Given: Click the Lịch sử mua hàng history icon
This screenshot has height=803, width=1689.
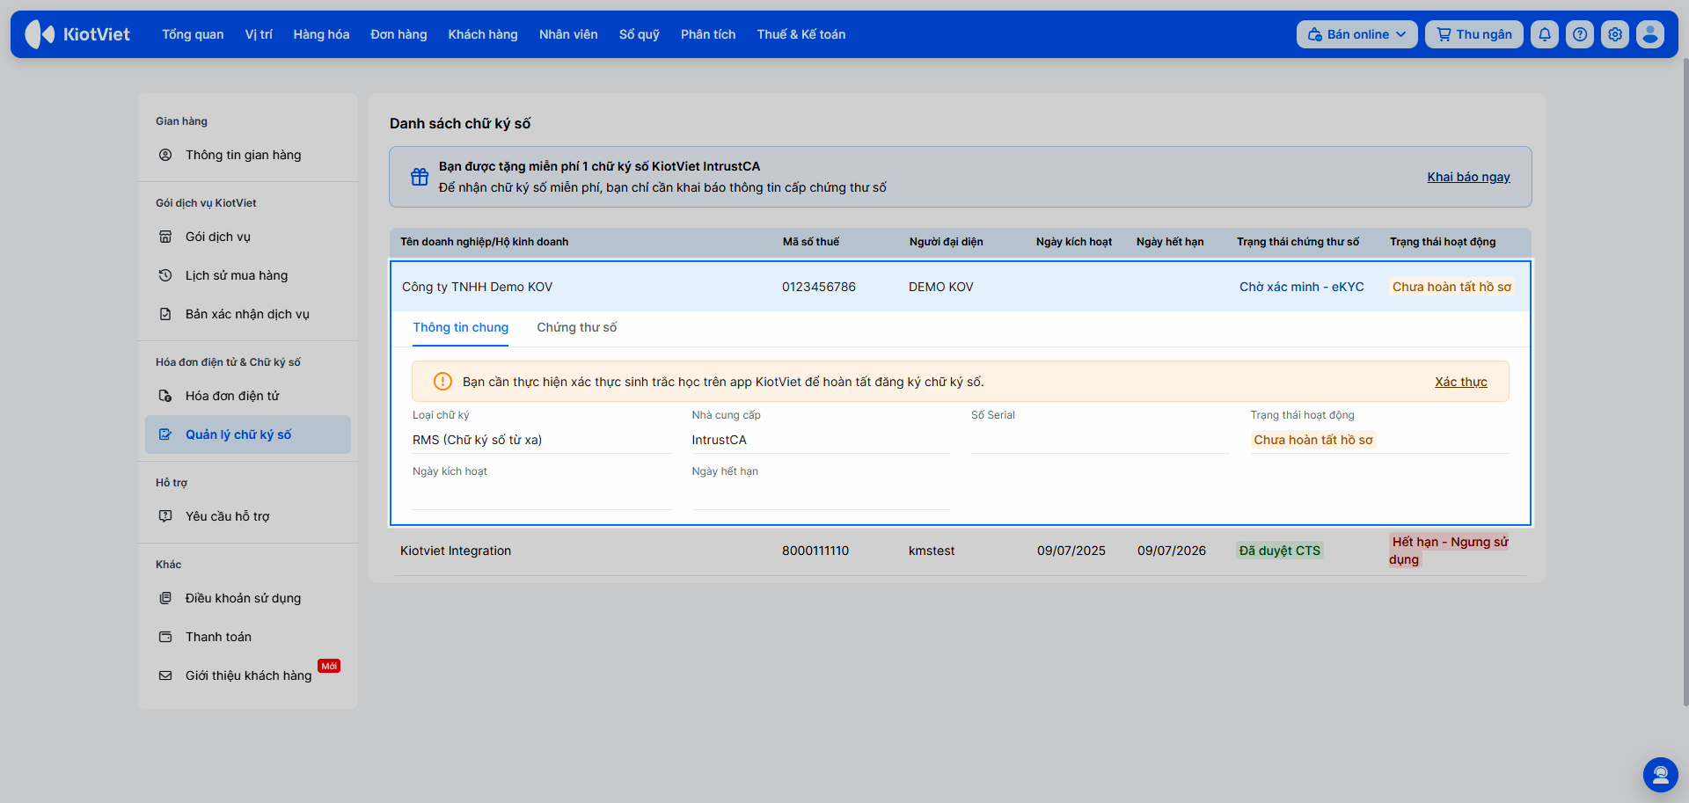Looking at the screenshot, I should [x=165, y=275].
